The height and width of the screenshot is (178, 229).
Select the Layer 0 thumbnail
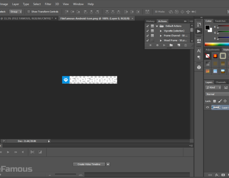(216, 107)
